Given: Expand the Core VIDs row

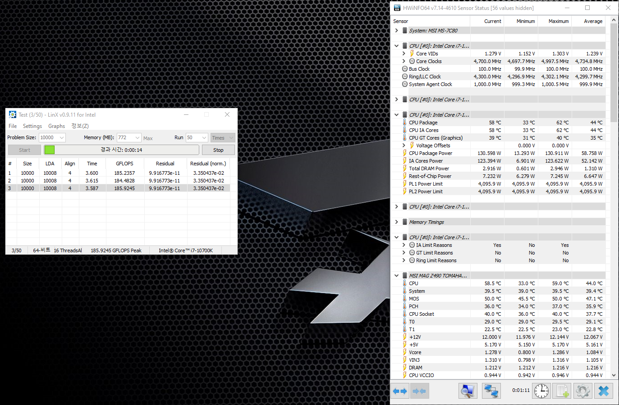Looking at the screenshot, I should pyautogui.click(x=404, y=54).
